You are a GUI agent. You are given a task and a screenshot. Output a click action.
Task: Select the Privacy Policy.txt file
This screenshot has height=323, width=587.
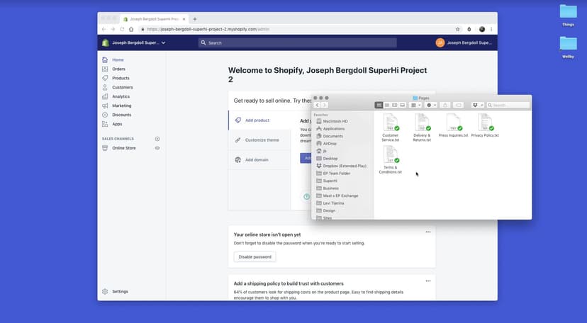pyautogui.click(x=486, y=124)
